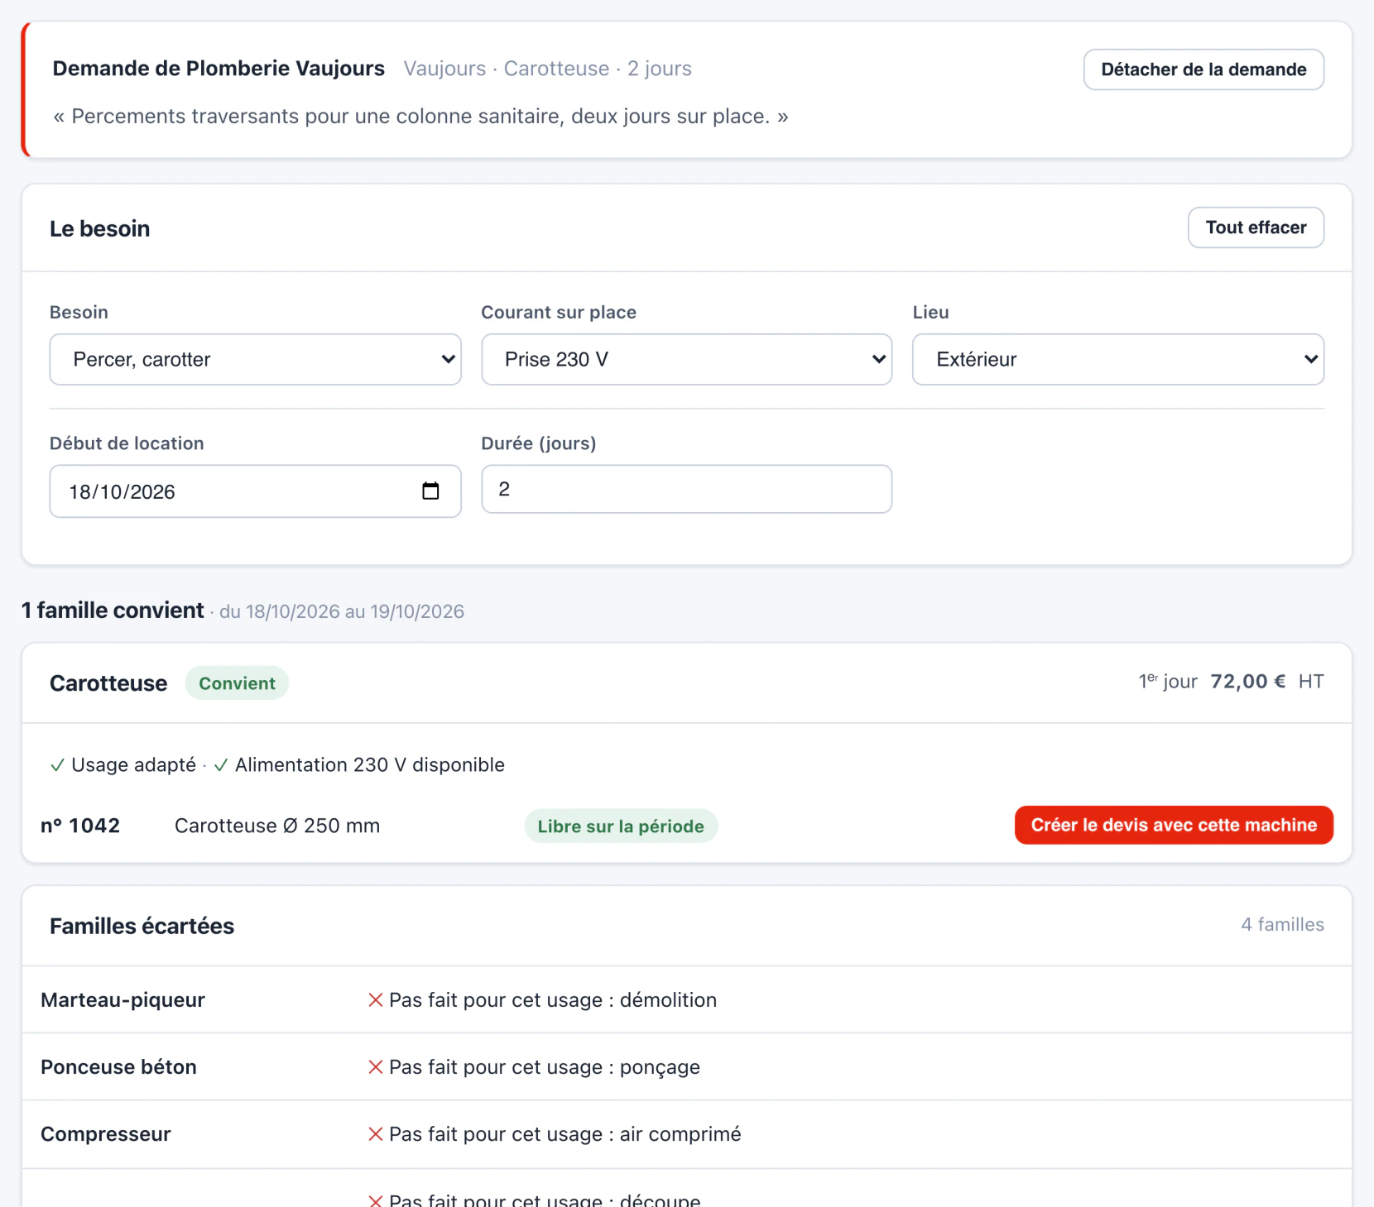Click the Libre sur la période status badge
Image resolution: width=1374 pixels, height=1207 pixels.
621,826
